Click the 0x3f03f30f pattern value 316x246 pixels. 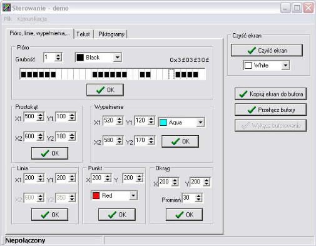click(189, 60)
